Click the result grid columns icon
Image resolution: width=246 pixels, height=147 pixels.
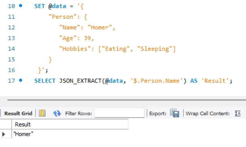click(42, 113)
